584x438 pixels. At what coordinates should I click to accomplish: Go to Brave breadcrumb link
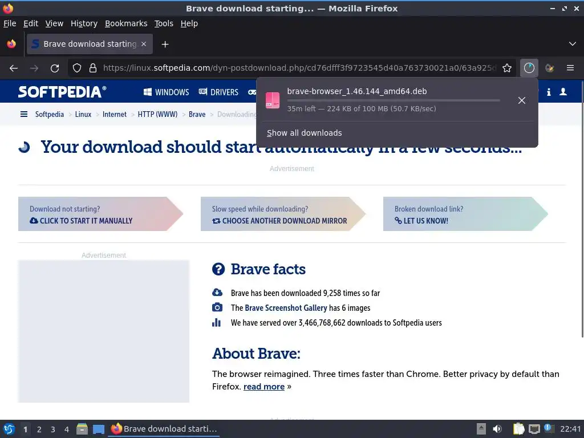click(x=197, y=114)
